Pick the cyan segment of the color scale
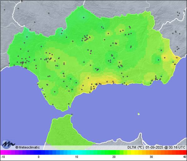The width and height of the screenshot is (187, 161). pyautogui.click(x=77, y=152)
